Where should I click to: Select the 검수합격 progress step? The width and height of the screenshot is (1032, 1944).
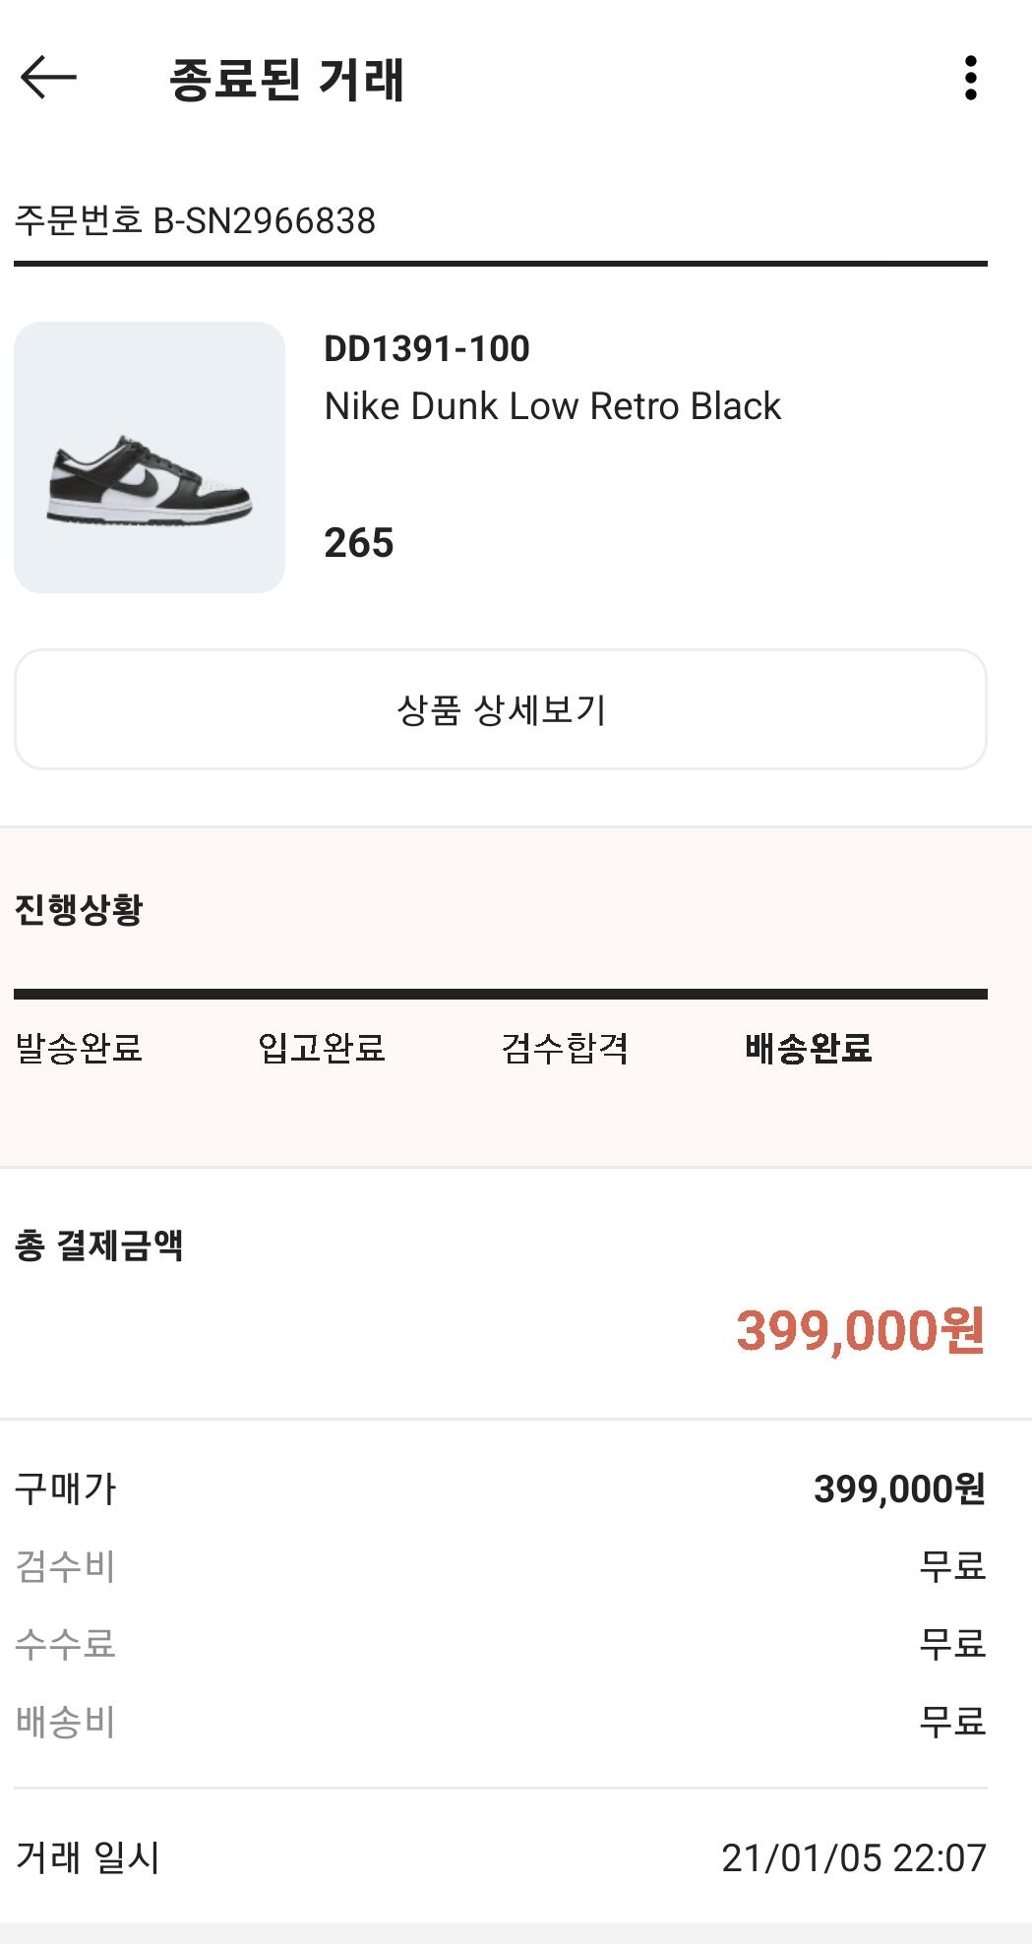[565, 1048]
